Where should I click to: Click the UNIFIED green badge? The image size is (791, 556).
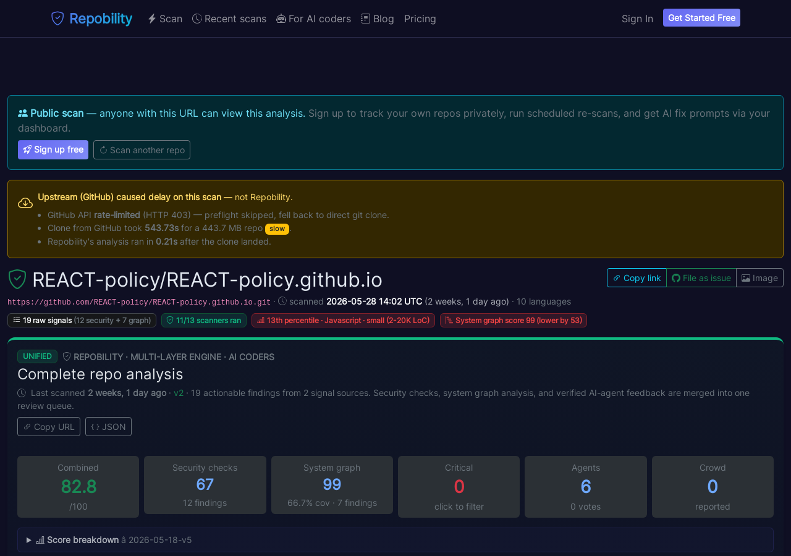(37, 356)
